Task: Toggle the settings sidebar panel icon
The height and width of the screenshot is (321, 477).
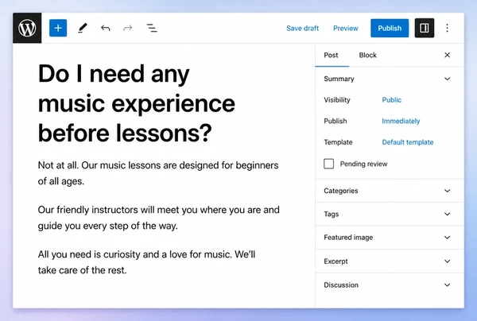Action: (424, 28)
